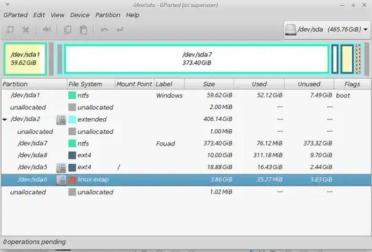
Task: Open the Edit menu
Action: [x=39, y=15]
